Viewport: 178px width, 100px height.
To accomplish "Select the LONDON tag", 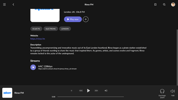I will 65,29.
